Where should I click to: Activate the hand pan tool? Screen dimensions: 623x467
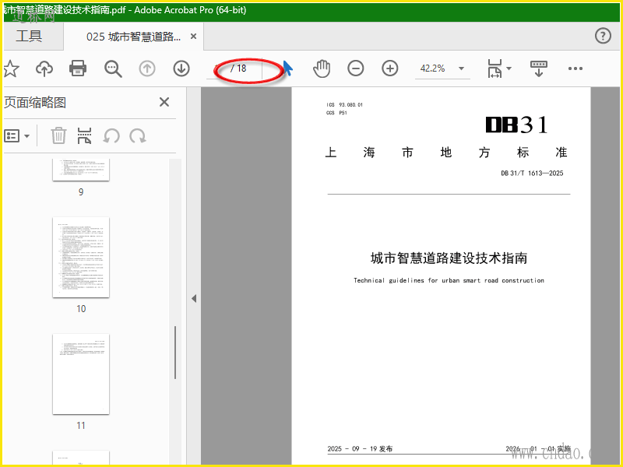[322, 68]
